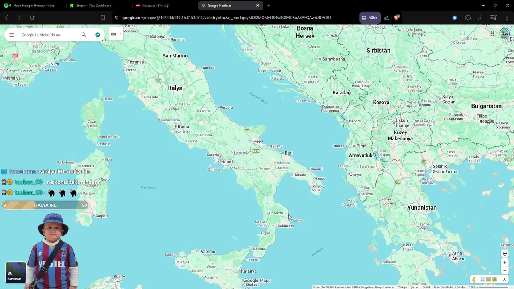Click the Bari city label

(x=288, y=153)
